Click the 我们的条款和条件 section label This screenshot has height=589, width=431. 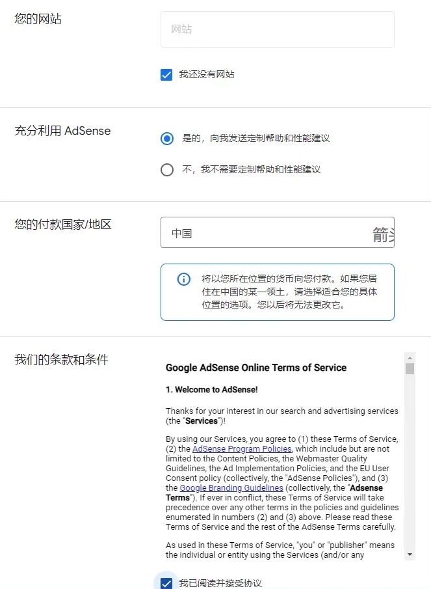coord(62,359)
